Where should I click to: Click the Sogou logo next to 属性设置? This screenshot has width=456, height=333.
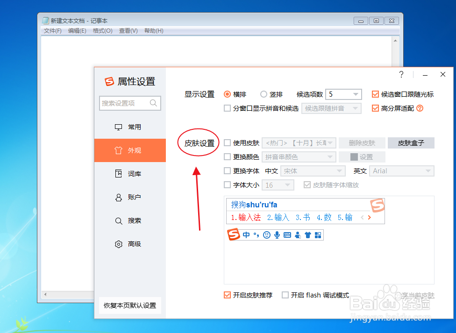pyautogui.click(x=109, y=81)
